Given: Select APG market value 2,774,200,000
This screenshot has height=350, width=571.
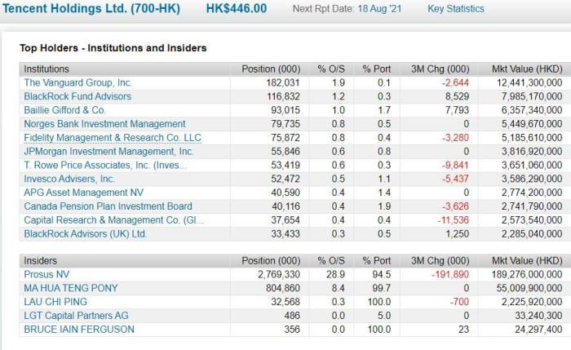Looking at the screenshot, I should pos(532,193).
